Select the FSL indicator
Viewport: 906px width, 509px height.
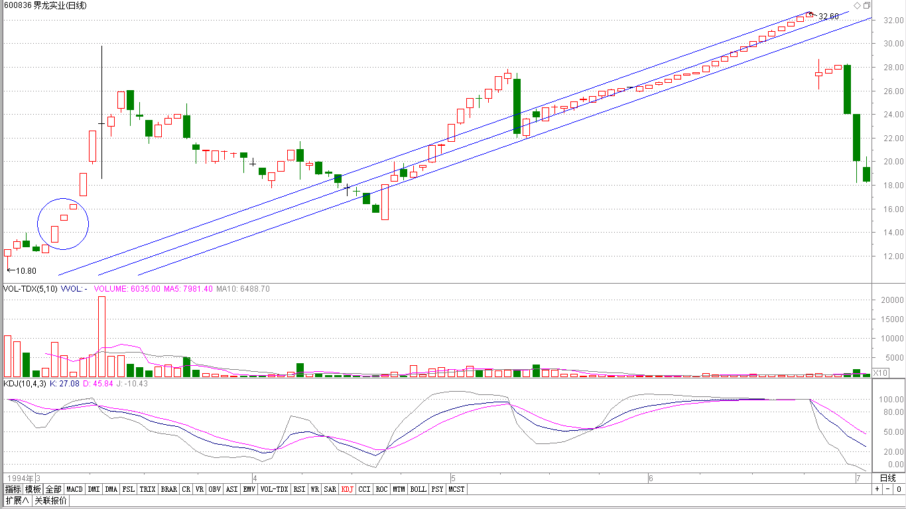[x=129, y=489]
